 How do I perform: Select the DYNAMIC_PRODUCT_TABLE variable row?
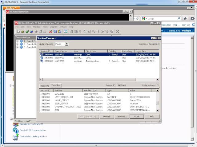point(98,107)
